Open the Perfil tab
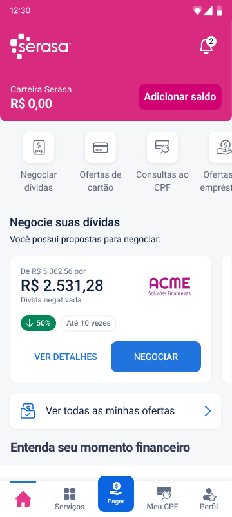This screenshot has height=517, width=232. point(209,498)
